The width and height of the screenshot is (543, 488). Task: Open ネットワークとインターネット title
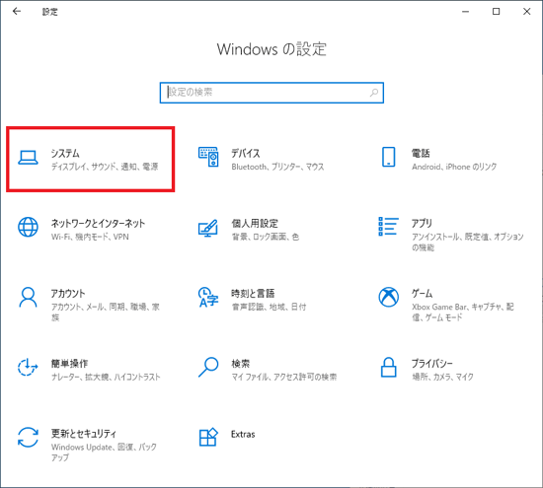(98, 223)
